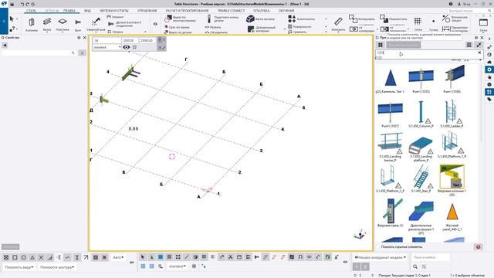Image resolution: width=494 pixels, height=278 pixels.
Task: Open the ЧЕРТЕЖИ И ОТЧЕТЫ ribbon tab
Action: 114,11
